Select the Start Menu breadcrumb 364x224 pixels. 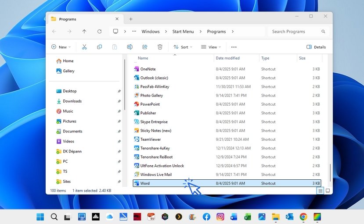click(x=183, y=32)
